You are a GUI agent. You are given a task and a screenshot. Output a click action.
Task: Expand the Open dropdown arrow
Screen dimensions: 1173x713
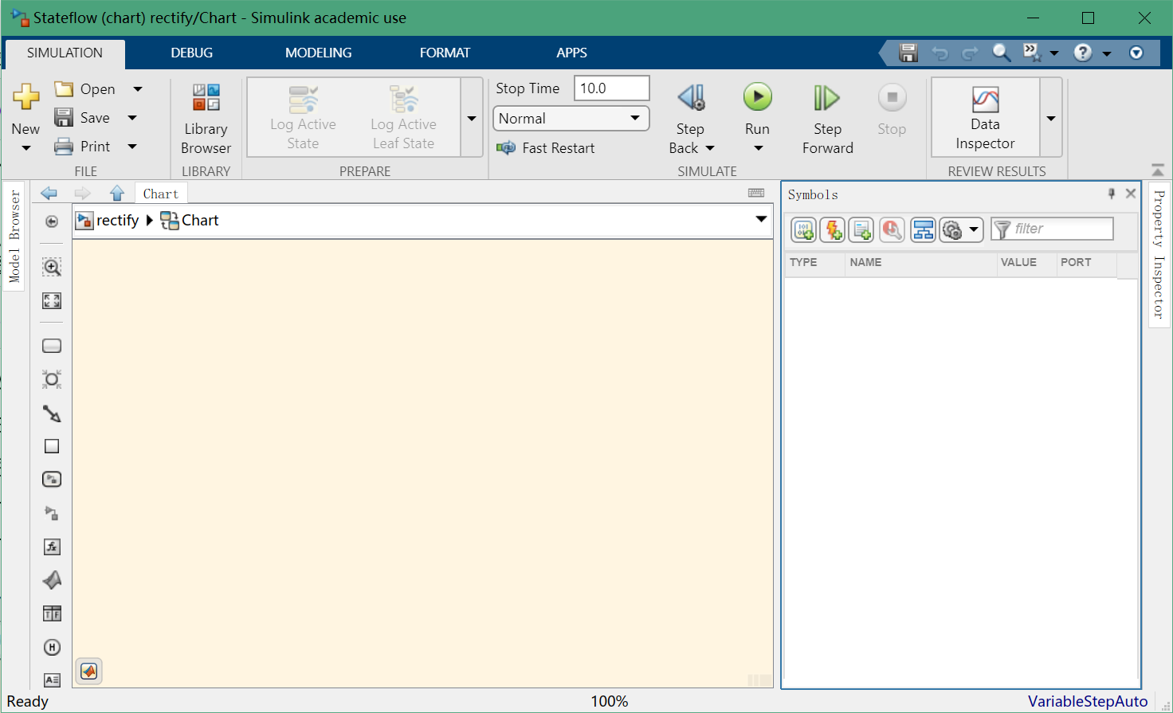coord(138,89)
